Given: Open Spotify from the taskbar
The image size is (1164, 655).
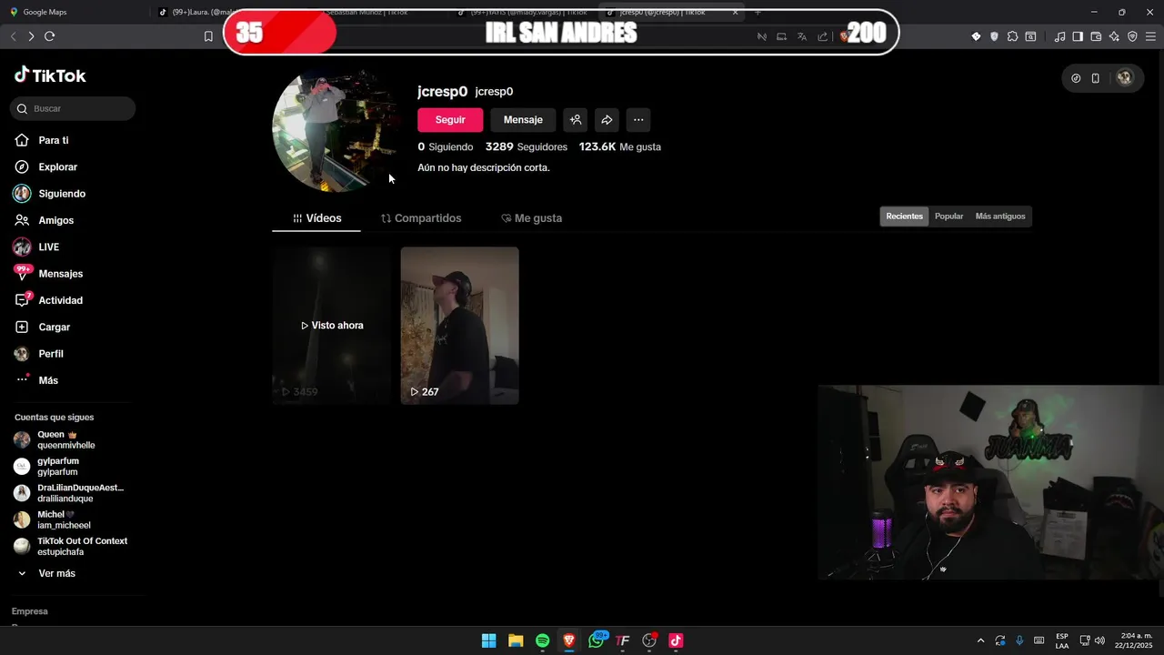Looking at the screenshot, I should (542, 640).
